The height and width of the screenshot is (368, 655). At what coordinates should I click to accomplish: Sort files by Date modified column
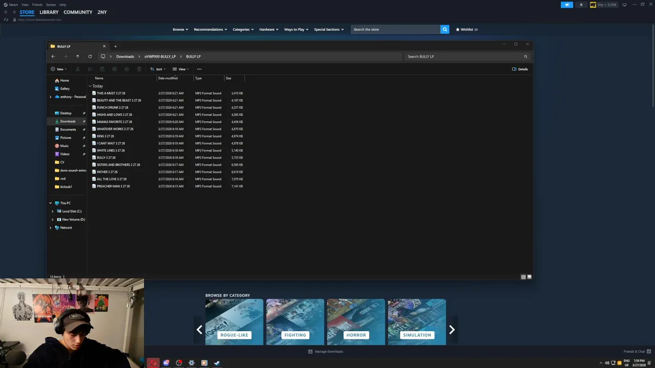coord(175,78)
